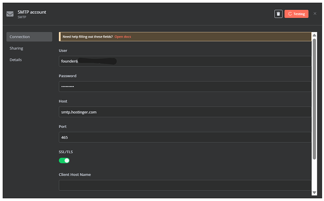Focus the User input field
Viewport: 324px width, 201px height.
(185, 62)
